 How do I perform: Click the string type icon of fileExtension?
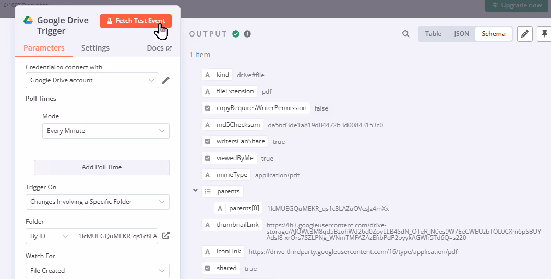pyautogui.click(x=207, y=91)
